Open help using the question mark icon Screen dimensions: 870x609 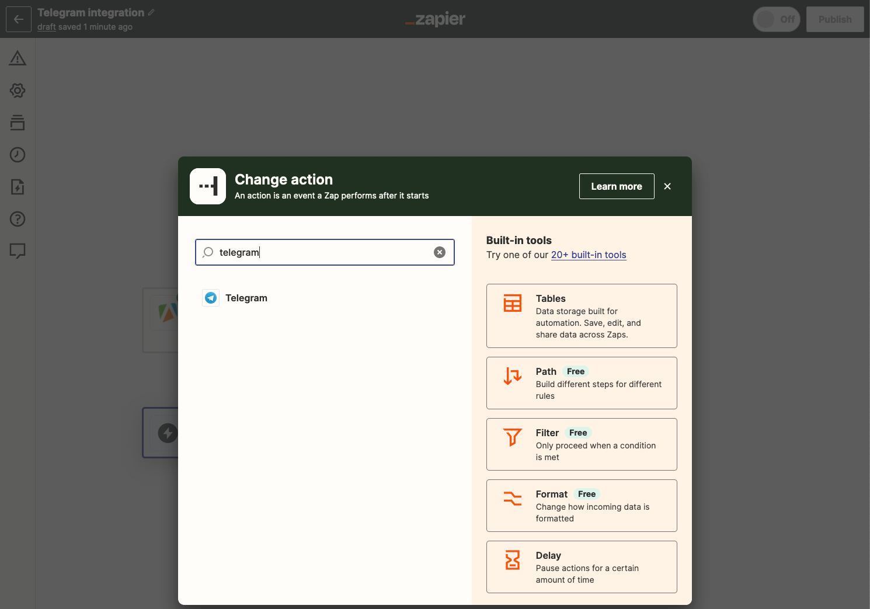(x=18, y=219)
